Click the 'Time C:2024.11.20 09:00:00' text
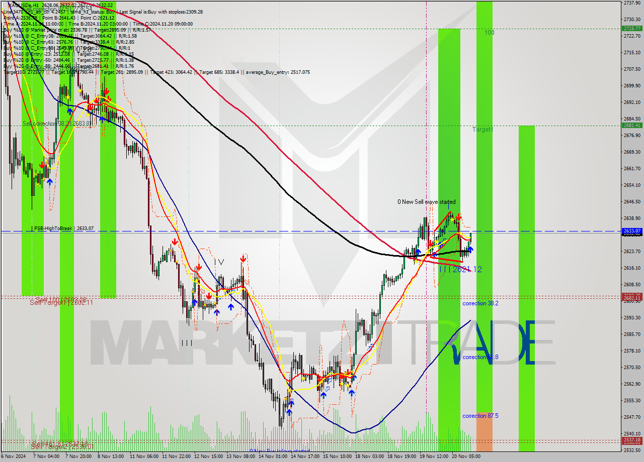This screenshot has height=462, width=644. point(163,24)
